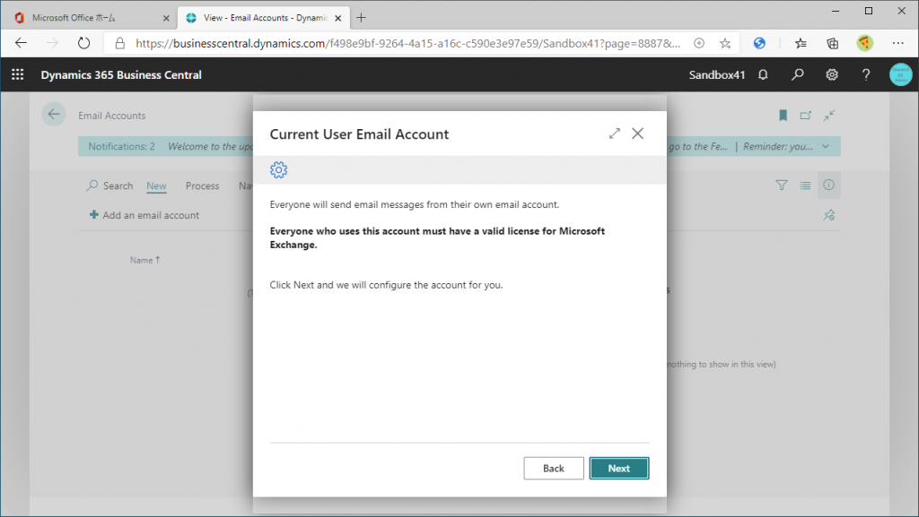Open the Process menu
Screen dimensions: 919x517
click(202, 186)
